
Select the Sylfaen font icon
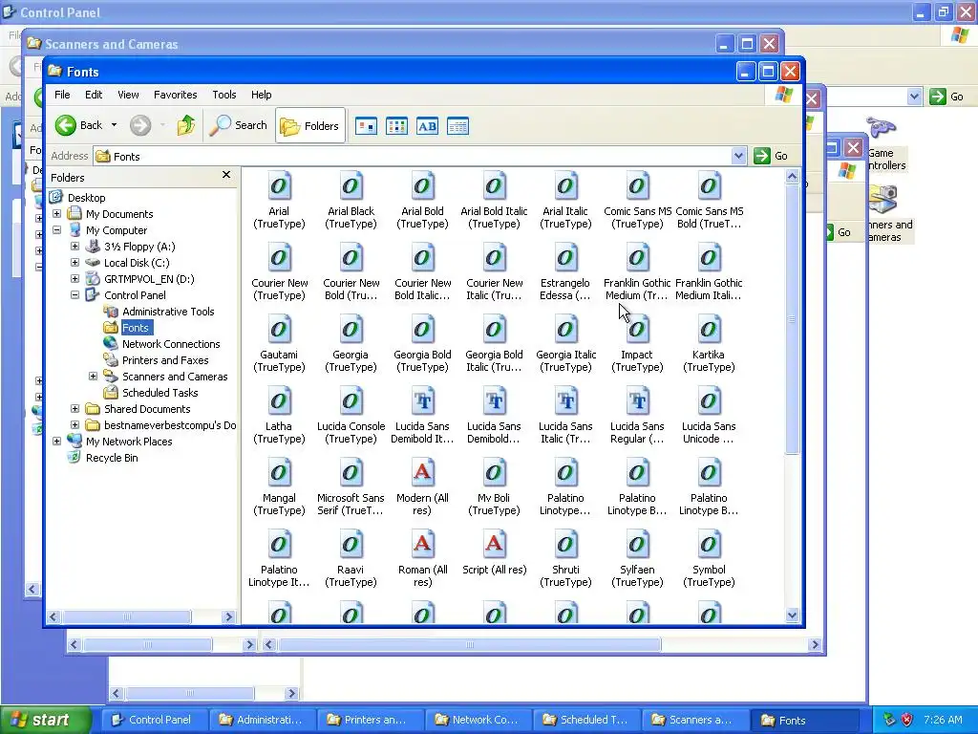637,545
